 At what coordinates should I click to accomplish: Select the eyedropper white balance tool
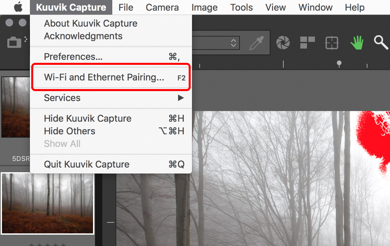[256, 43]
